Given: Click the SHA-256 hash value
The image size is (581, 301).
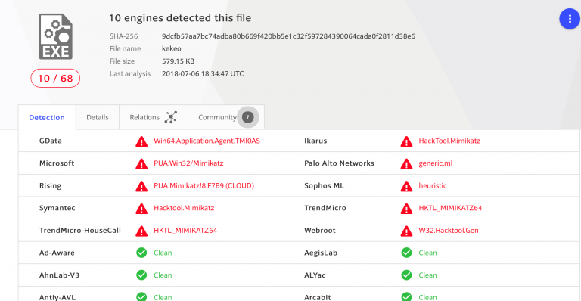Looking at the screenshot, I should click(288, 36).
